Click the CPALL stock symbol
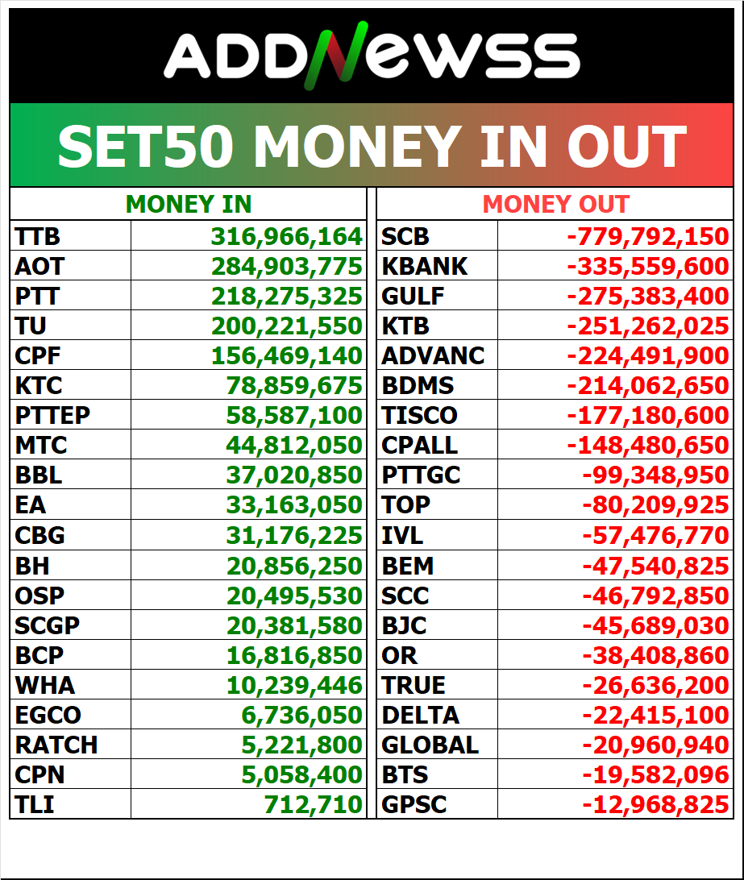Screen dimensions: 744x880 tap(419, 446)
